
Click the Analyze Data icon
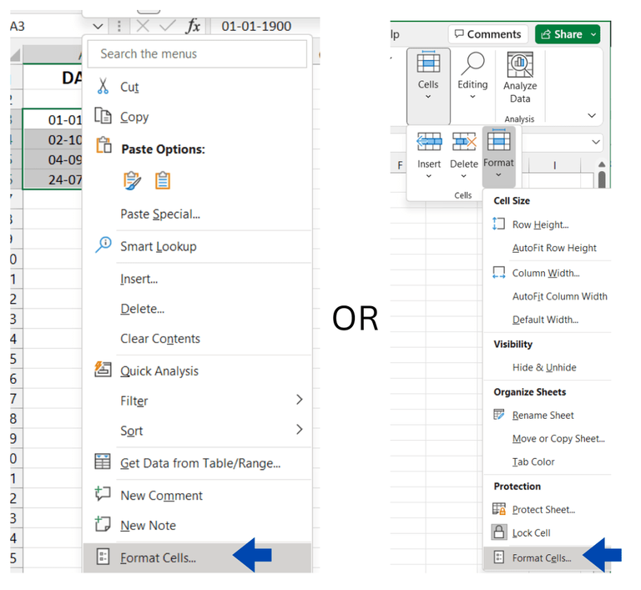[x=520, y=64]
